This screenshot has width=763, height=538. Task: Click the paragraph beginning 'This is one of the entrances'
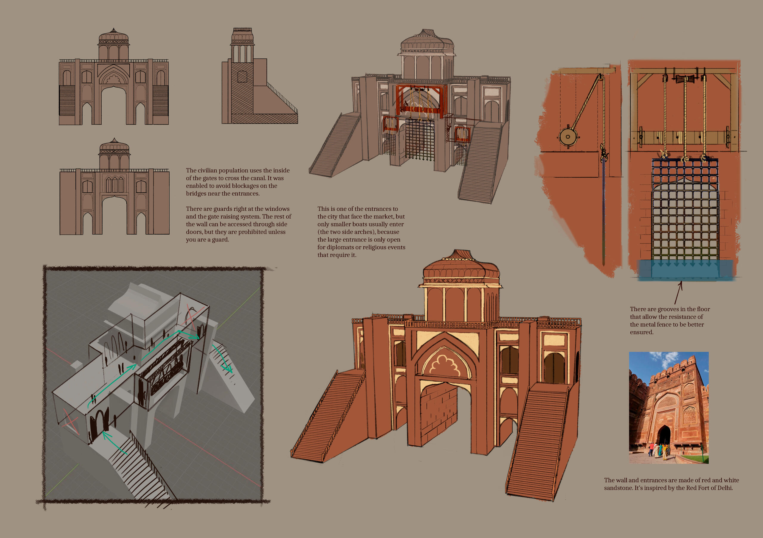coord(361,232)
